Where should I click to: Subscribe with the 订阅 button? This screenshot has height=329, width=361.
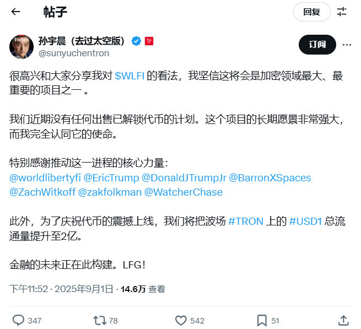[x=317, y=45]
